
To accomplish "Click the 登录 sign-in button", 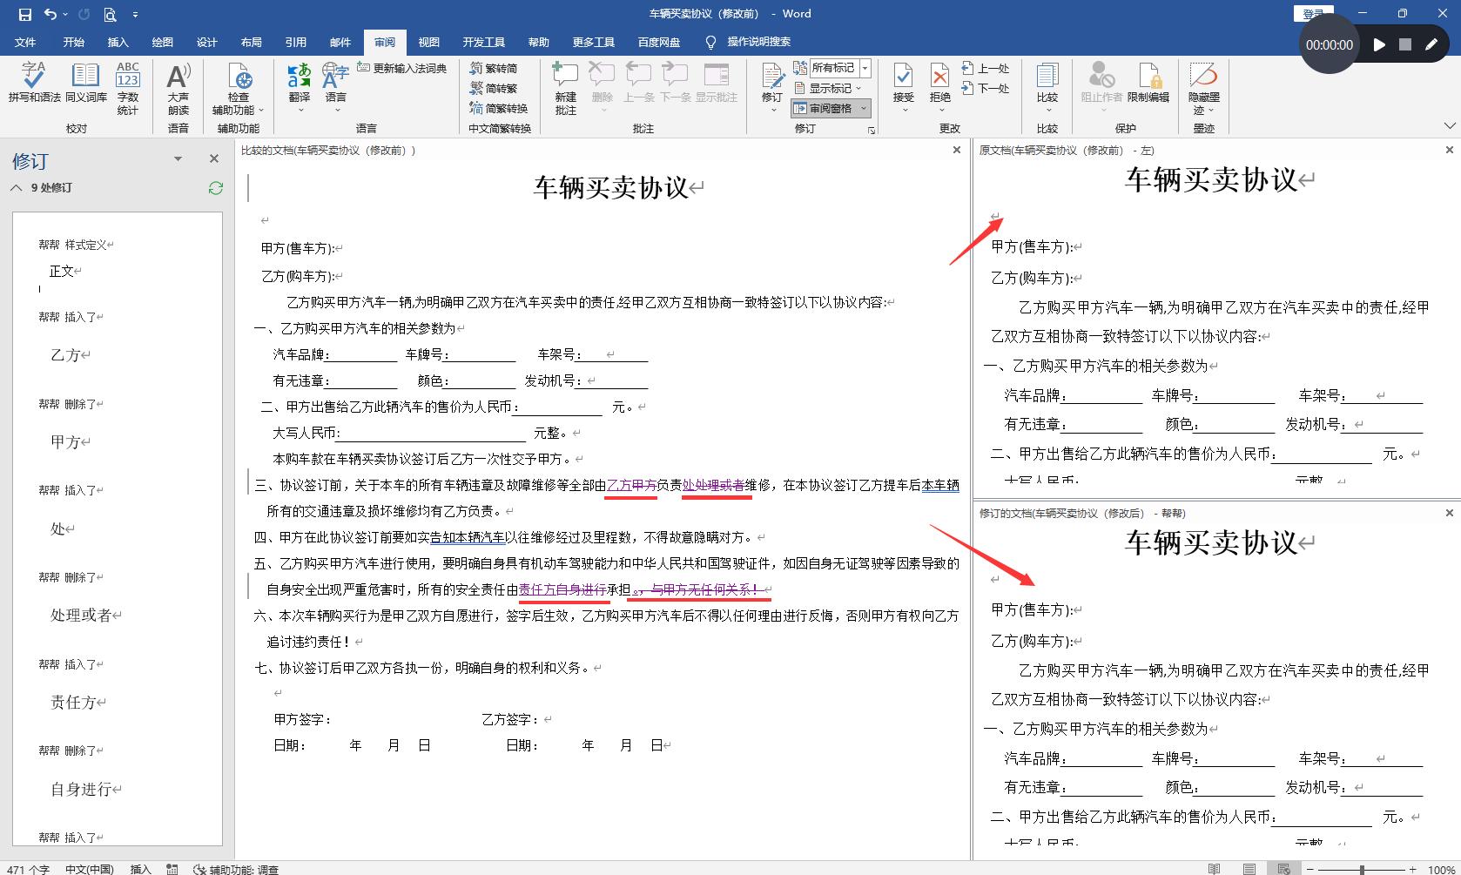I will click(x=1316, y=13).
